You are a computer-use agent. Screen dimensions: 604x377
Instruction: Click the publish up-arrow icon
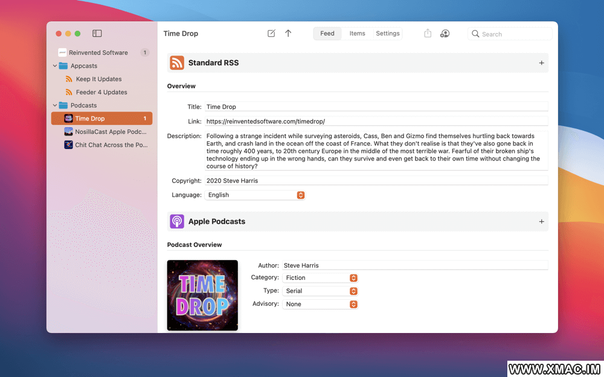pyautogui.click(x=288, y=34)
